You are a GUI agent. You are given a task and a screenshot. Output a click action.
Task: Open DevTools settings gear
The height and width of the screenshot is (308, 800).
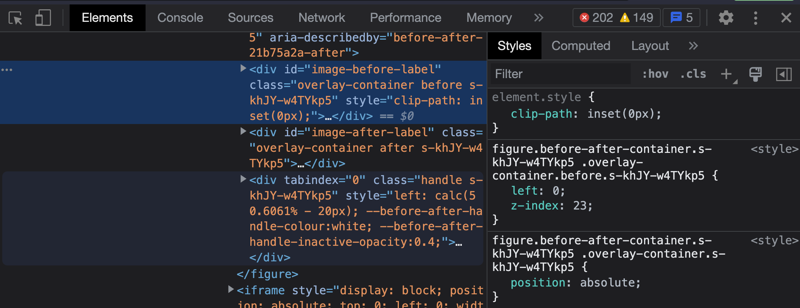point(726,18)
